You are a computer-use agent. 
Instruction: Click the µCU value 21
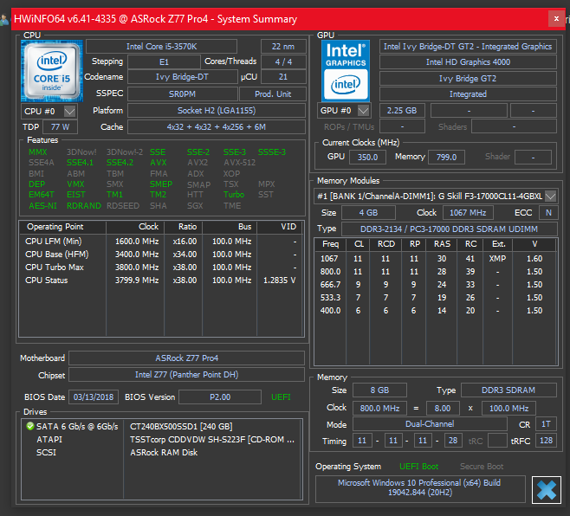(283, 77)
